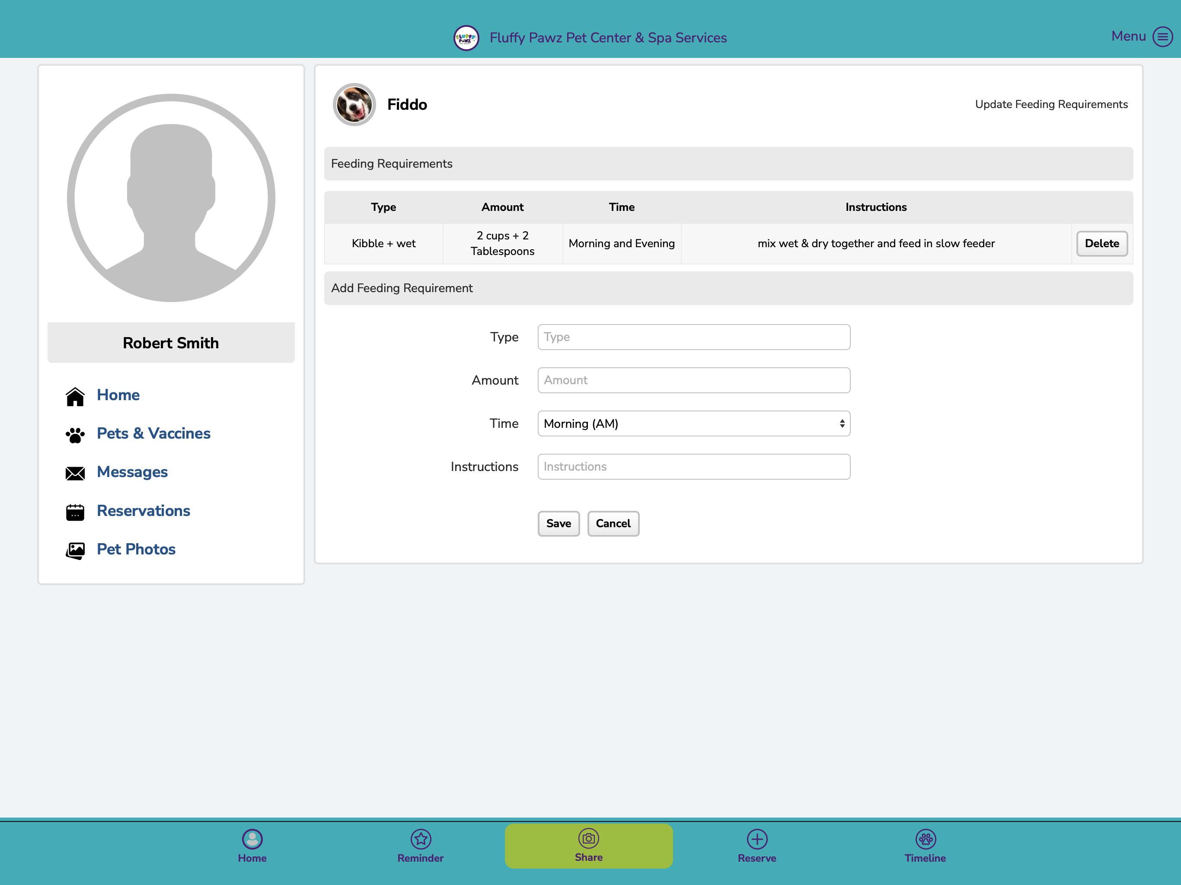Delete the Kibble + wet feeding row
The image size is (1181, 885).
pos(1102,243)
